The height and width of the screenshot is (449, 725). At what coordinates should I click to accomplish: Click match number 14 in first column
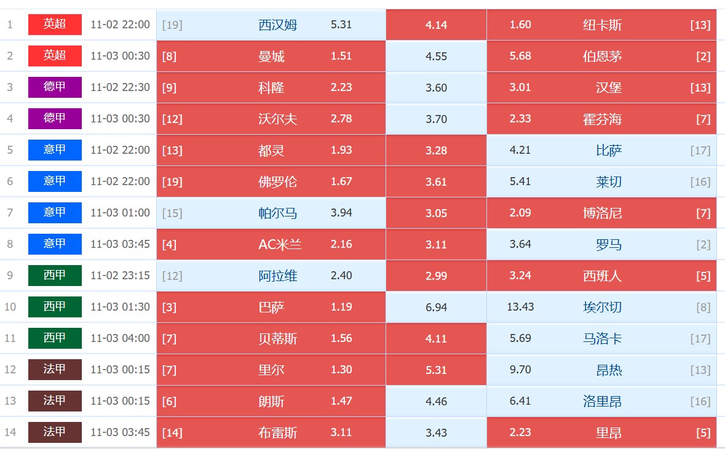[x=10, y=432]
